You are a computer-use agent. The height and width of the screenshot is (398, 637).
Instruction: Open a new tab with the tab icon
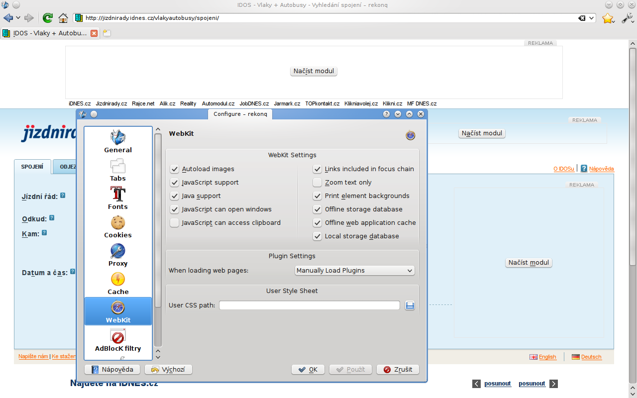(106, 33)
